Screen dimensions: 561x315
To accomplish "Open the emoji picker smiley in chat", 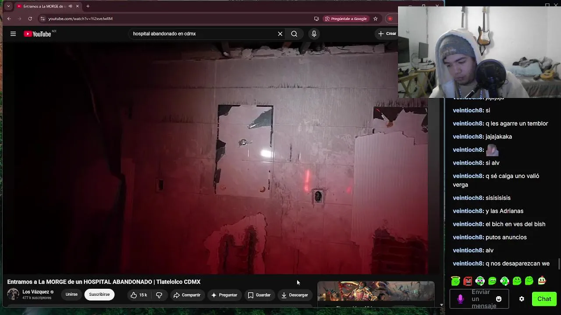I will pyautogui.click(x=499, y=299).
